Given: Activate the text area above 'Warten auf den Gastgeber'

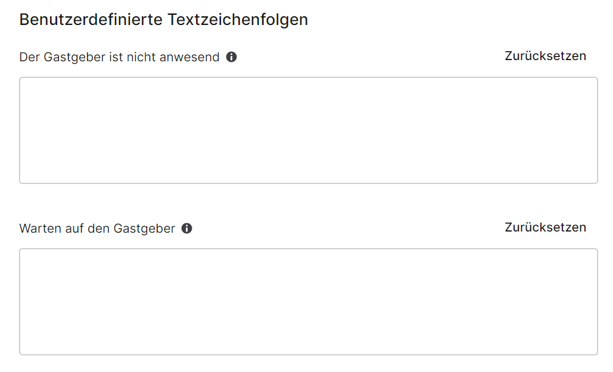Looking at the screenshot, I should click(309, 130).
